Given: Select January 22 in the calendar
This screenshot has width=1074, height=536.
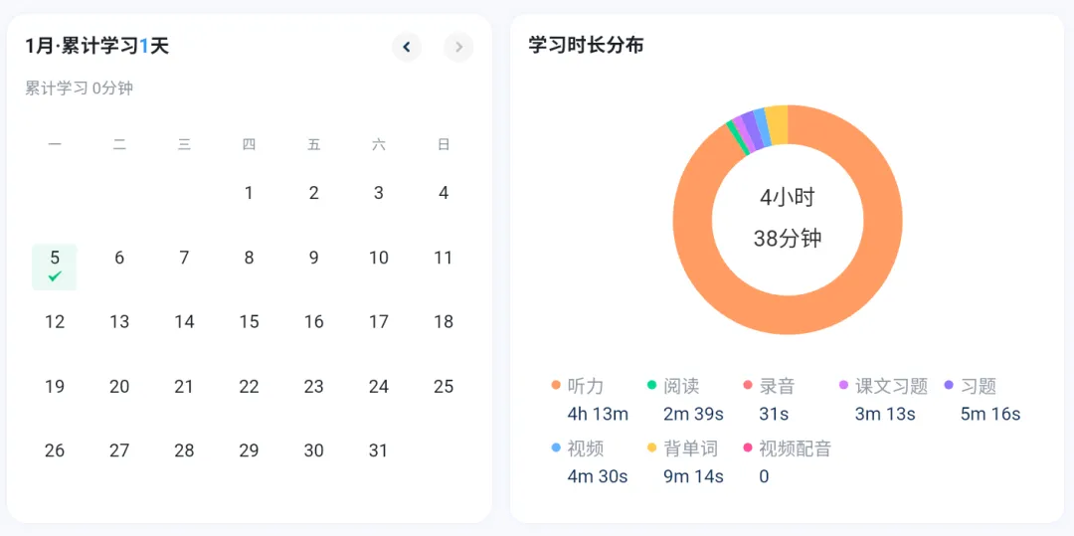Looking at the screenshot, I should pos(249,386).
